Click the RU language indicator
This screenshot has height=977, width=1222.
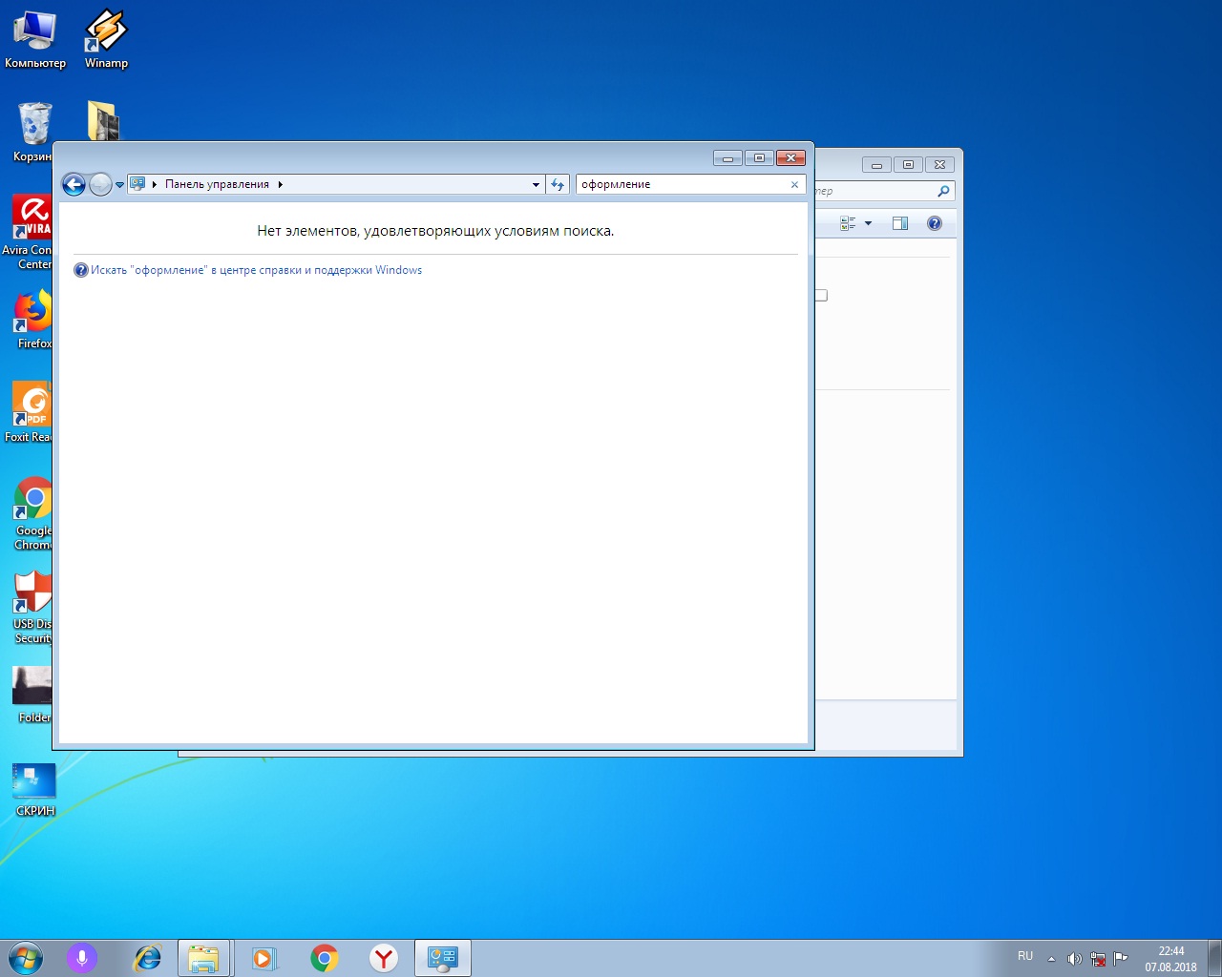[1025, 956]
